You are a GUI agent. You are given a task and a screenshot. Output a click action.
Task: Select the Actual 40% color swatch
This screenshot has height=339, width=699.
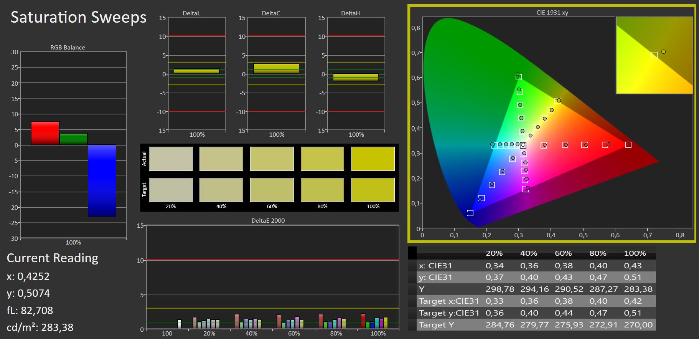click(221, 159)
